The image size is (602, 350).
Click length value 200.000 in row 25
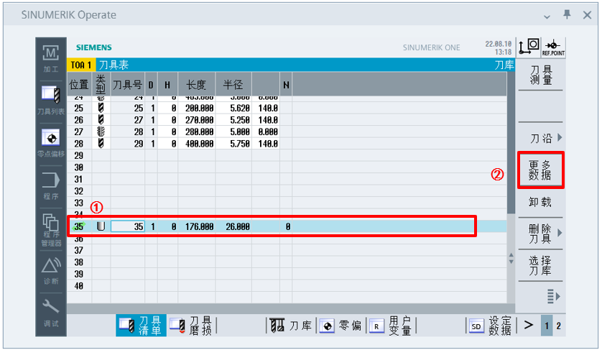click(x=199, y=109)
